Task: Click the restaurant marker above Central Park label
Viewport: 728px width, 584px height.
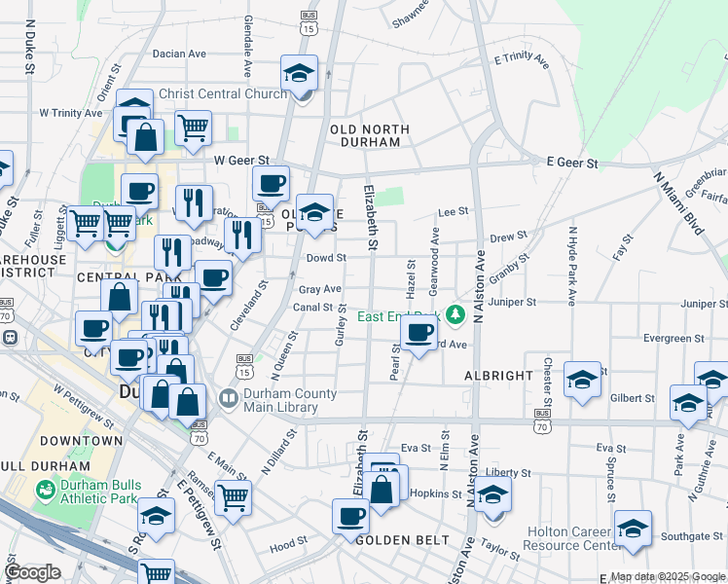Action: coord(172,253)
